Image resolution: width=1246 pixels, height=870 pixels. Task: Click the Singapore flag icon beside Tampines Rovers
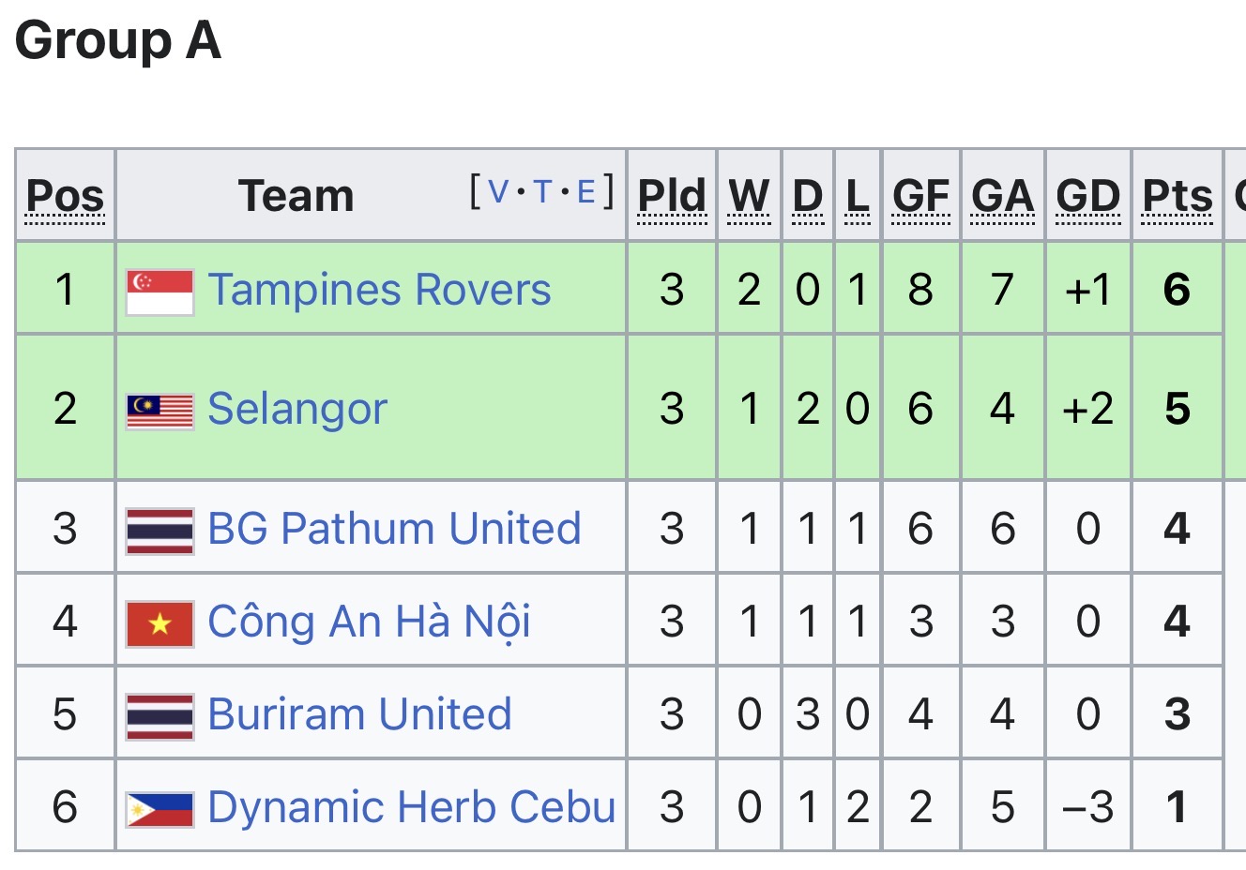click(160, 291)
